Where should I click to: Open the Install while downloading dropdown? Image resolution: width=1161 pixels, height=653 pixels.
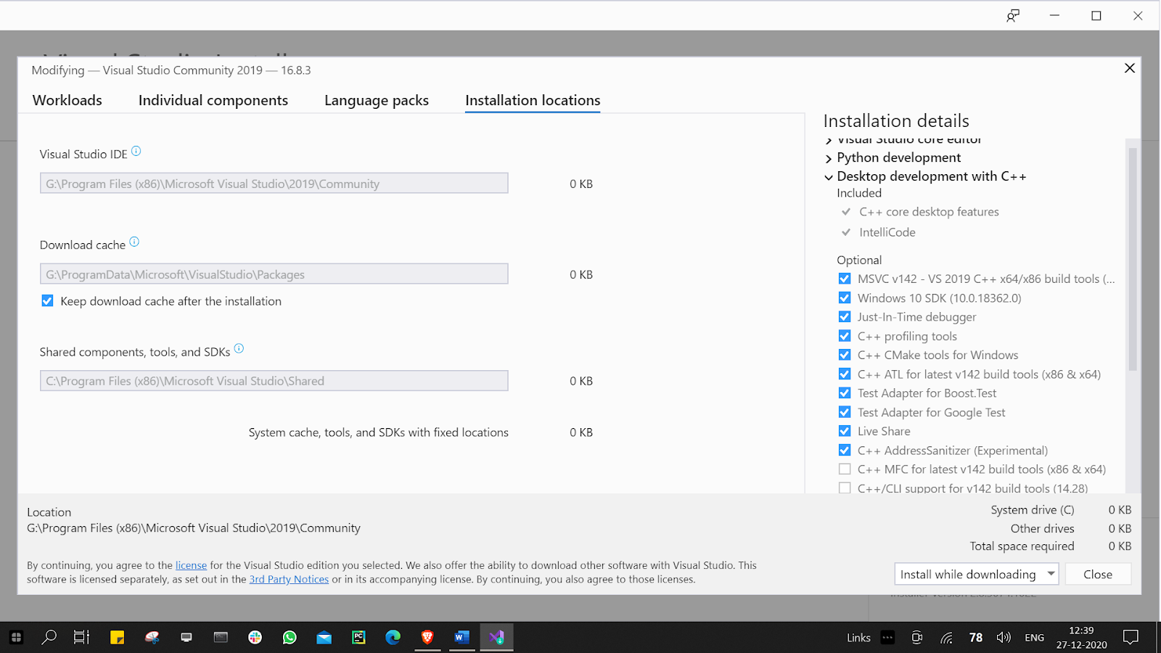coord(1051,574)
